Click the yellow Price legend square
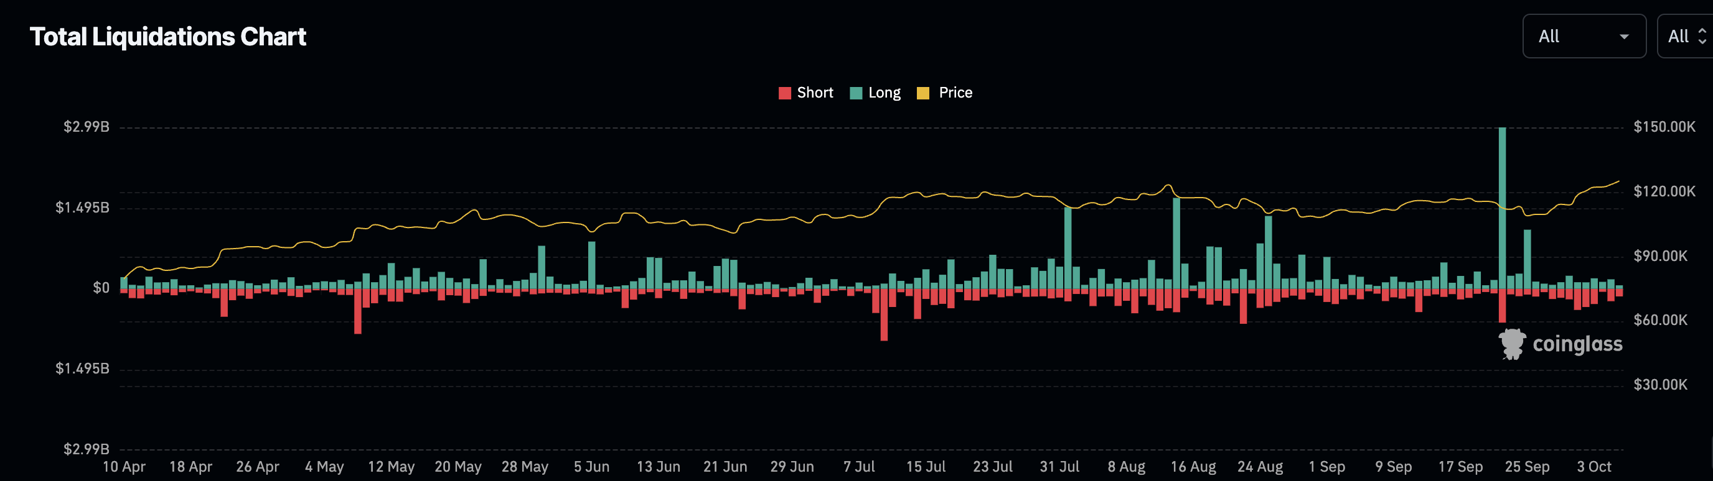 point(923,93)
